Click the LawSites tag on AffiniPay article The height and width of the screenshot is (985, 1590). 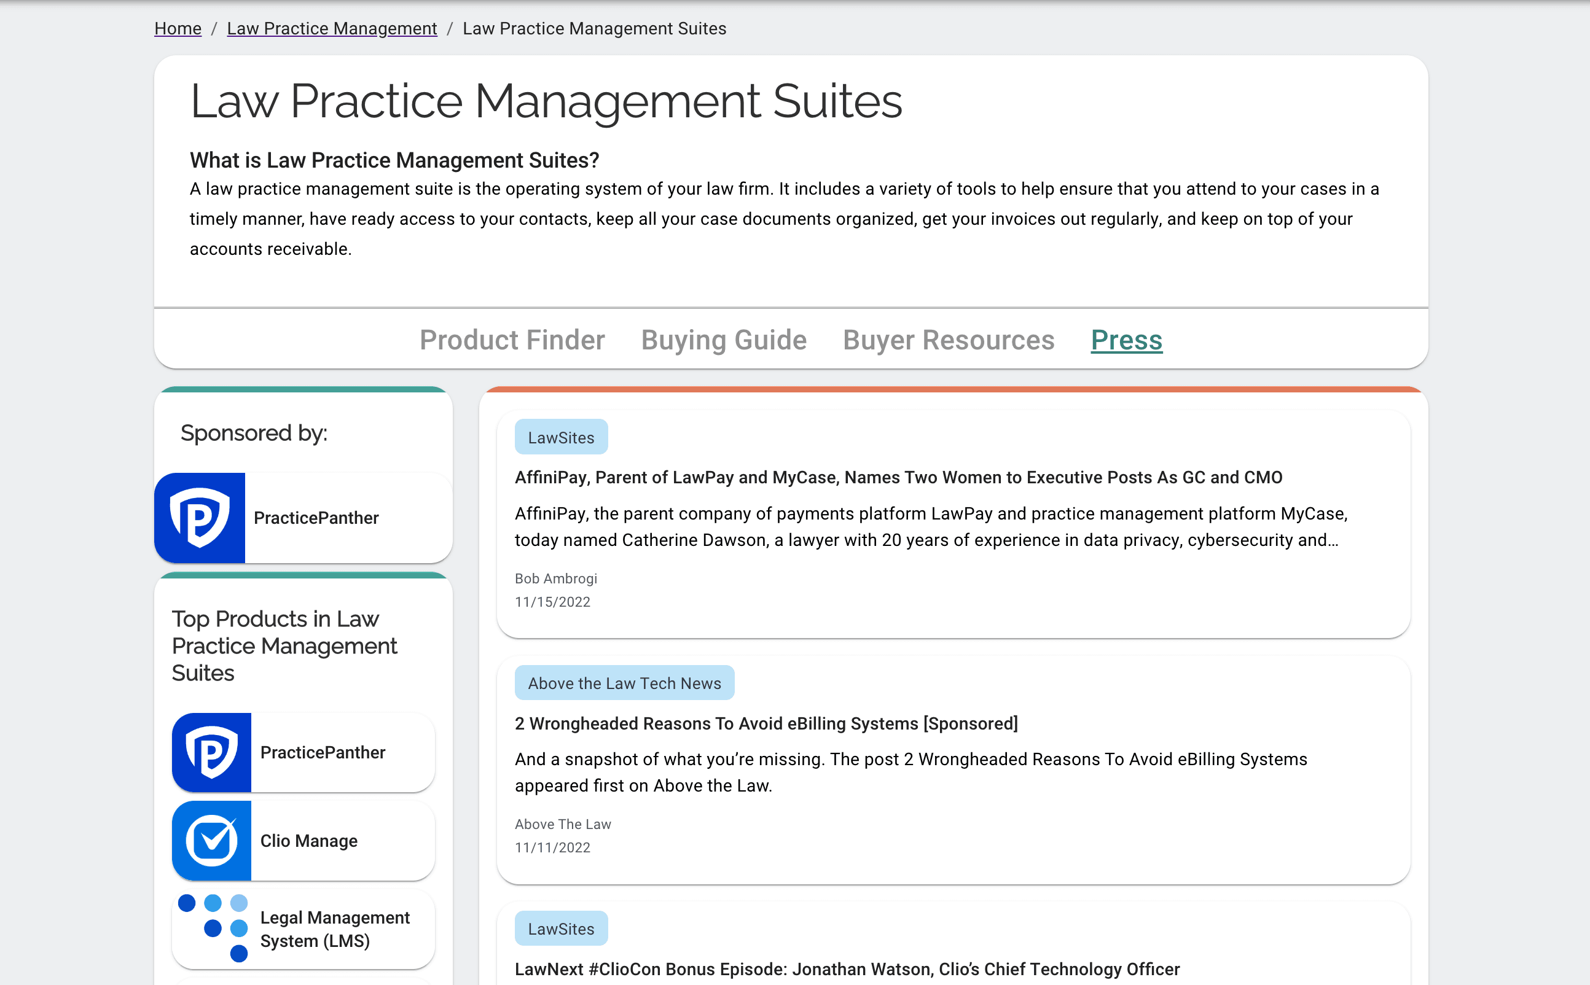click(561, 437)
